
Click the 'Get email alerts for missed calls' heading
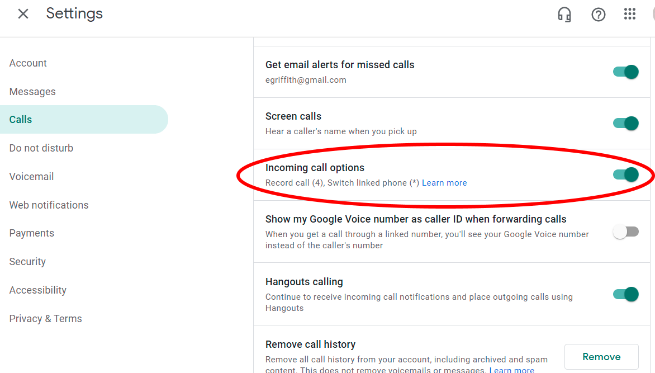click(340, 65)
